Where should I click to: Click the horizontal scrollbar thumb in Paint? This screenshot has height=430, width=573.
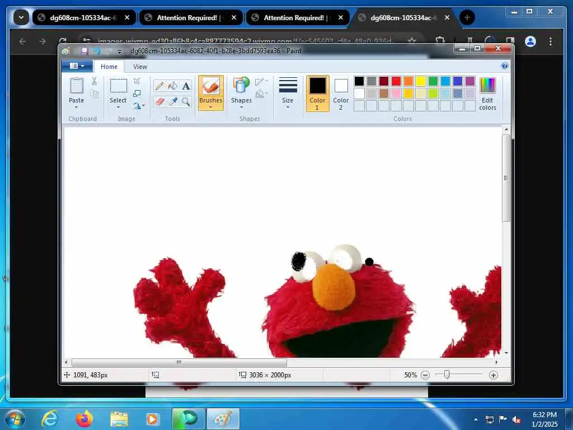179,362
